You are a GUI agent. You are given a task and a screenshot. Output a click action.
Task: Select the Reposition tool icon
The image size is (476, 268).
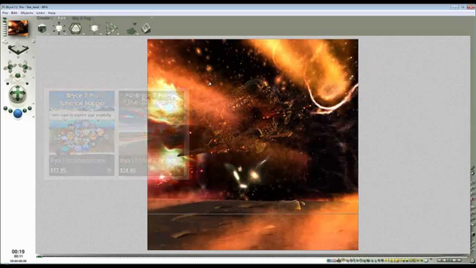95,28
